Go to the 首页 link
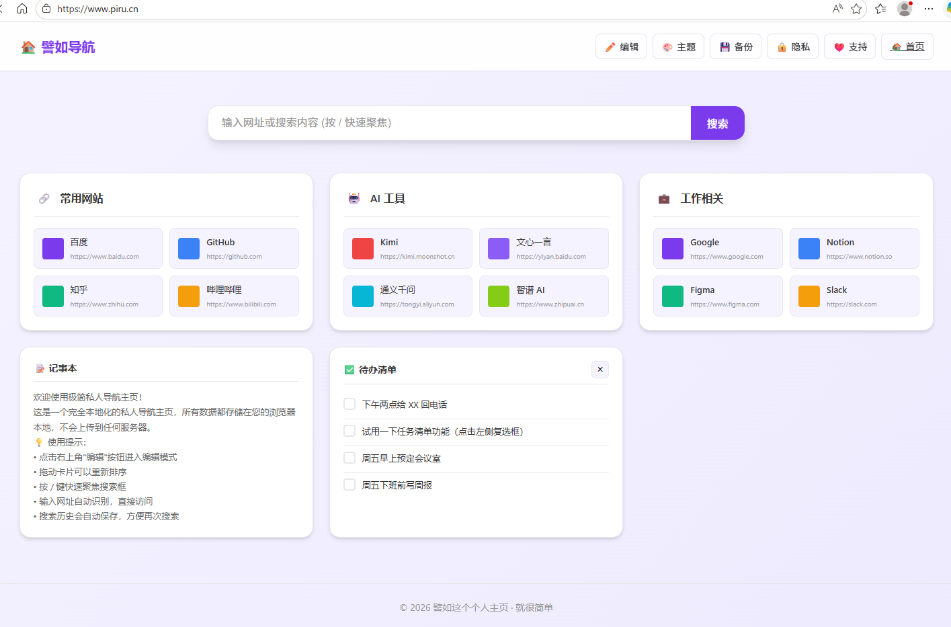This screenshot has width=951, height=627. pyautogui.click(x=907, y=47)
